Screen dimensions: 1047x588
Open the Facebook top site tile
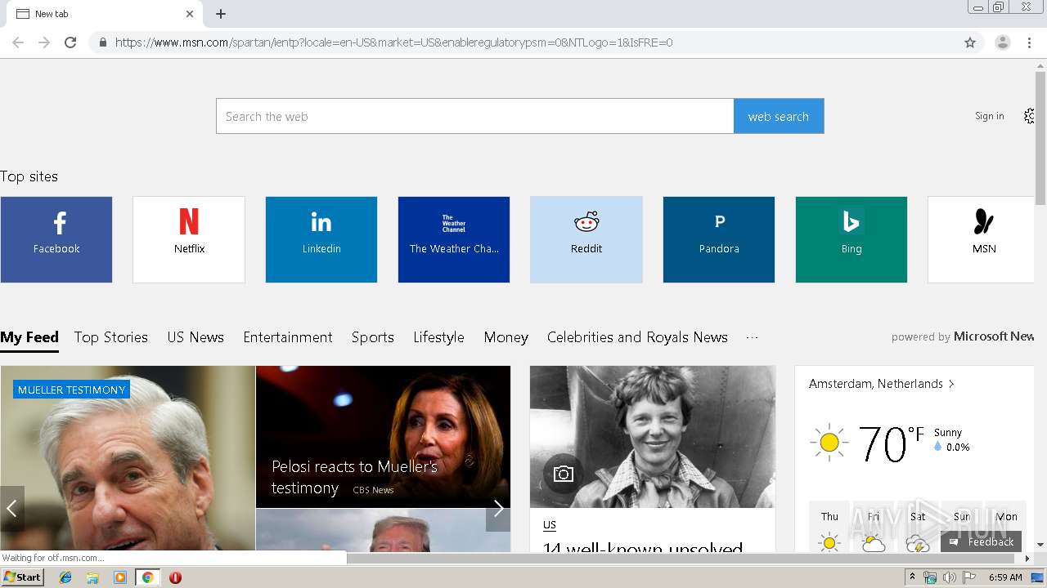point(56,239)
